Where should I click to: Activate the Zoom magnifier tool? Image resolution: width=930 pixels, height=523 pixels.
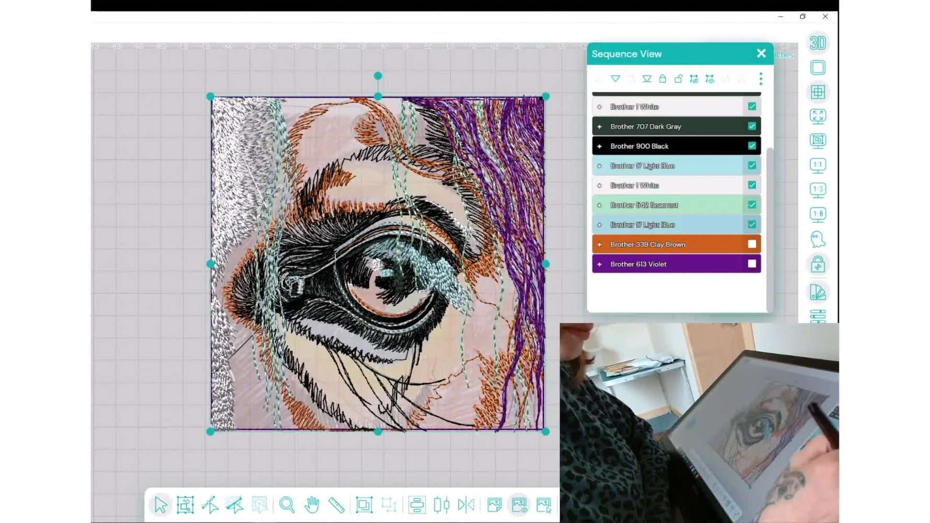click(x=287, y=505)
